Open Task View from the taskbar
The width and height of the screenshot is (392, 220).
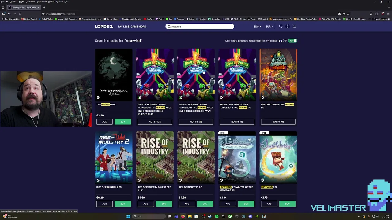(x=169, y=216)
